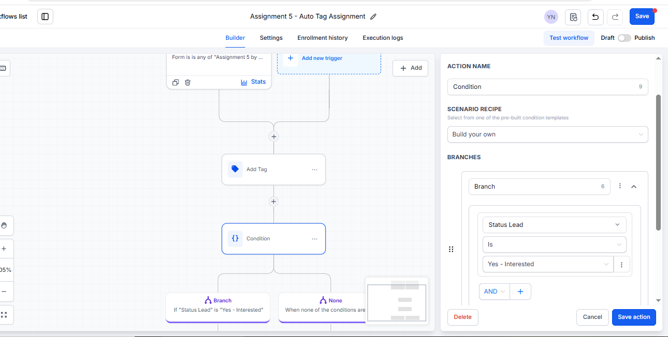
Task: Collapse the Branch section
Action: (x=634, y=187)
